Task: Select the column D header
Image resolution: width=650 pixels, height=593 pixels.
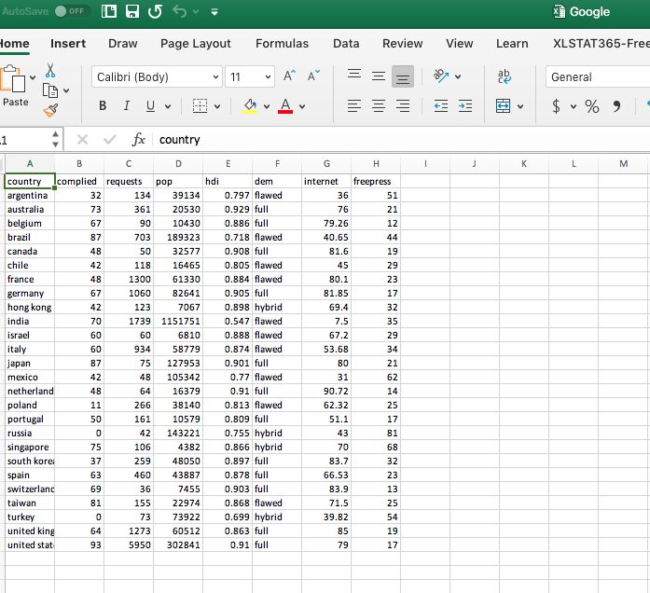Action: click(x=178, y=164)
